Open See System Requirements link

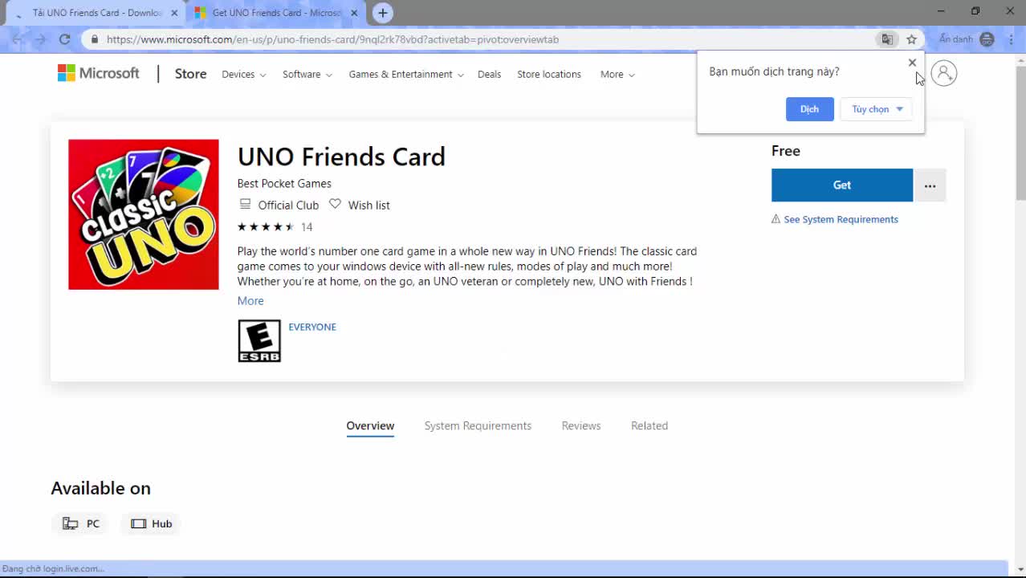pyautogui.click(x=841, y=219)
